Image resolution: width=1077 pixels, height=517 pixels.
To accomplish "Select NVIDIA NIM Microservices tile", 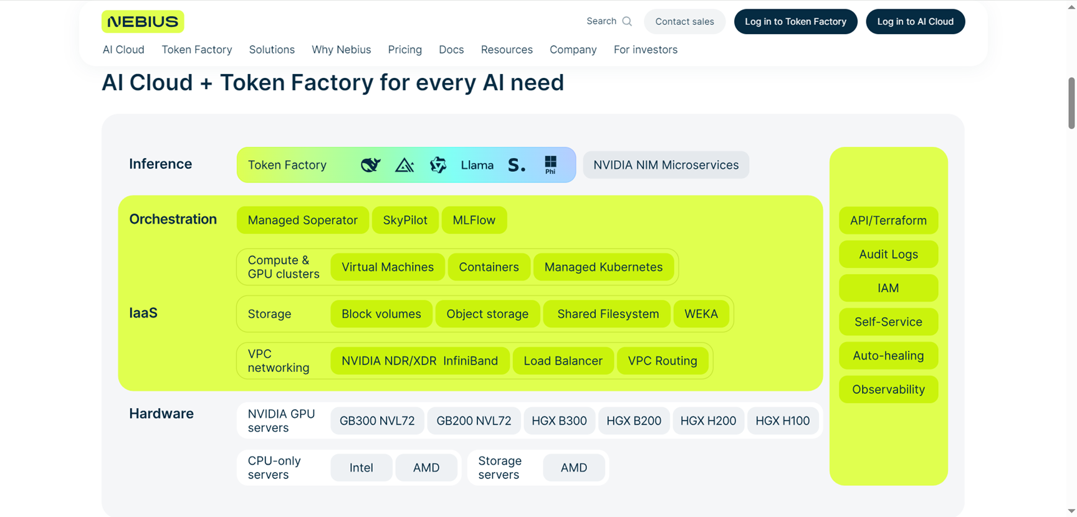I will point(666,165).
